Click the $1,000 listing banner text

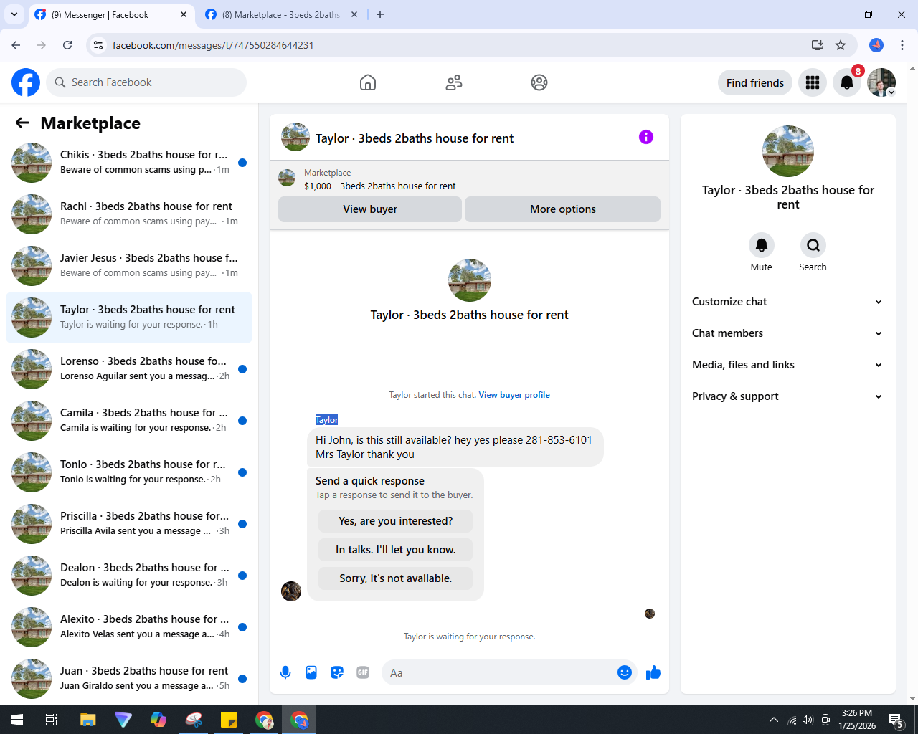tap(379, 186)
